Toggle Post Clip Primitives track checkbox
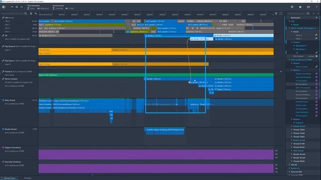Viewport: 321px width, 180px height. (x=3, y=161)
